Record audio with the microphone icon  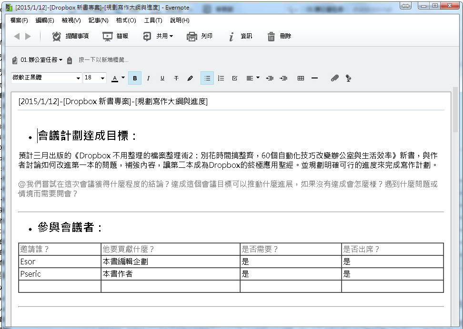[348, 77]
